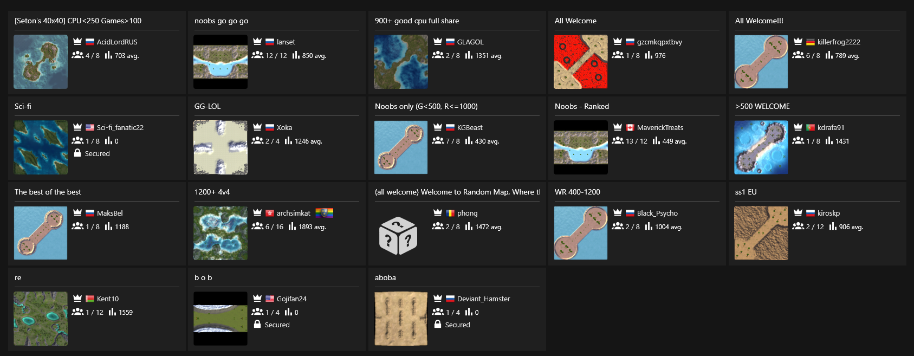Click the crown icon next to AcidLordRUS
914x356 pixels.
pos(77,42)
